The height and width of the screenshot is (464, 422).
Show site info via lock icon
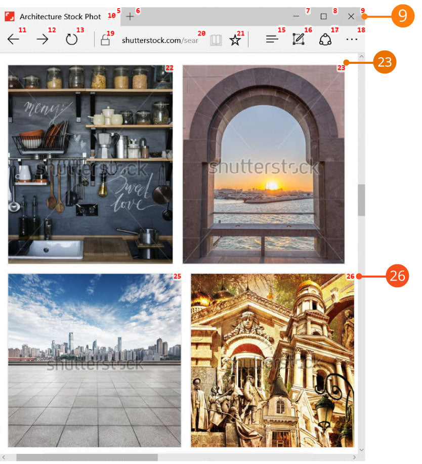[x=105, y=41]
